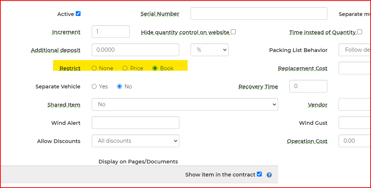Enable Hide quantity control on website
Image resolution: width=371 pixels, height=188 pixels.
(x=233, y=32)
